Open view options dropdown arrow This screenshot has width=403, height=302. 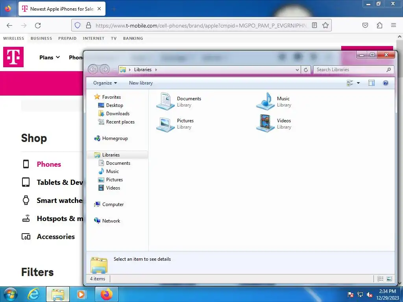point(358,83)
